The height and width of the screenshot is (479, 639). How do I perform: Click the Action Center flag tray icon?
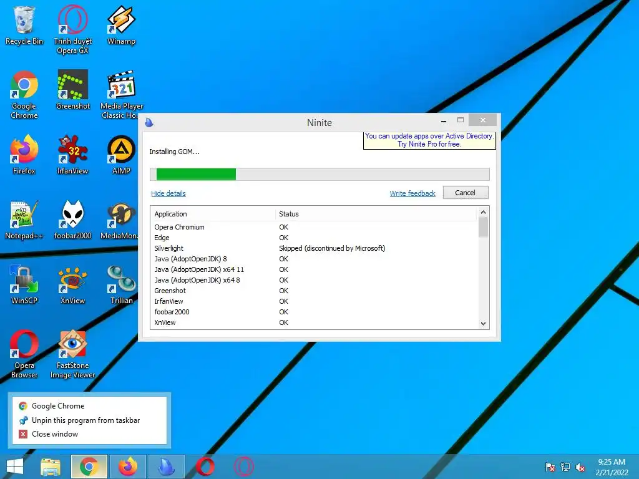pyautogui.click(x=550, y=467)
